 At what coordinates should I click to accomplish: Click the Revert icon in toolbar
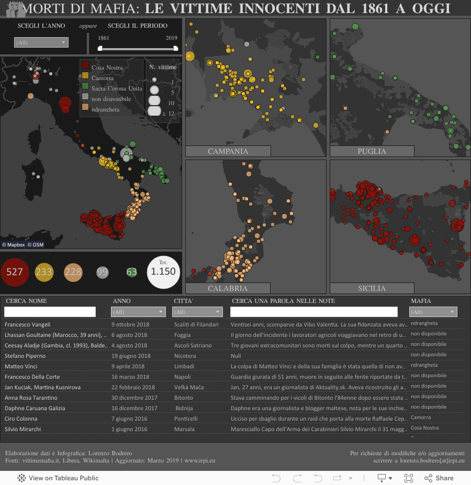[318, 478]
